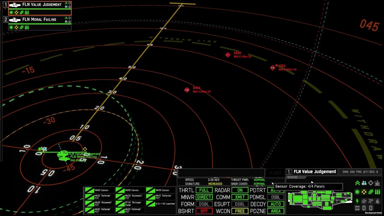The image size is (384, 216).
Task: Click the grey flame fire status icon
Action: pos(377,201)
